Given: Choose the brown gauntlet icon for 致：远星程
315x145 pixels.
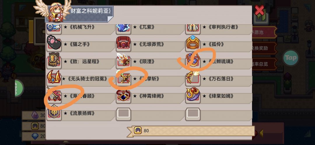Looking at the screenshot, I should pos(54,60).
